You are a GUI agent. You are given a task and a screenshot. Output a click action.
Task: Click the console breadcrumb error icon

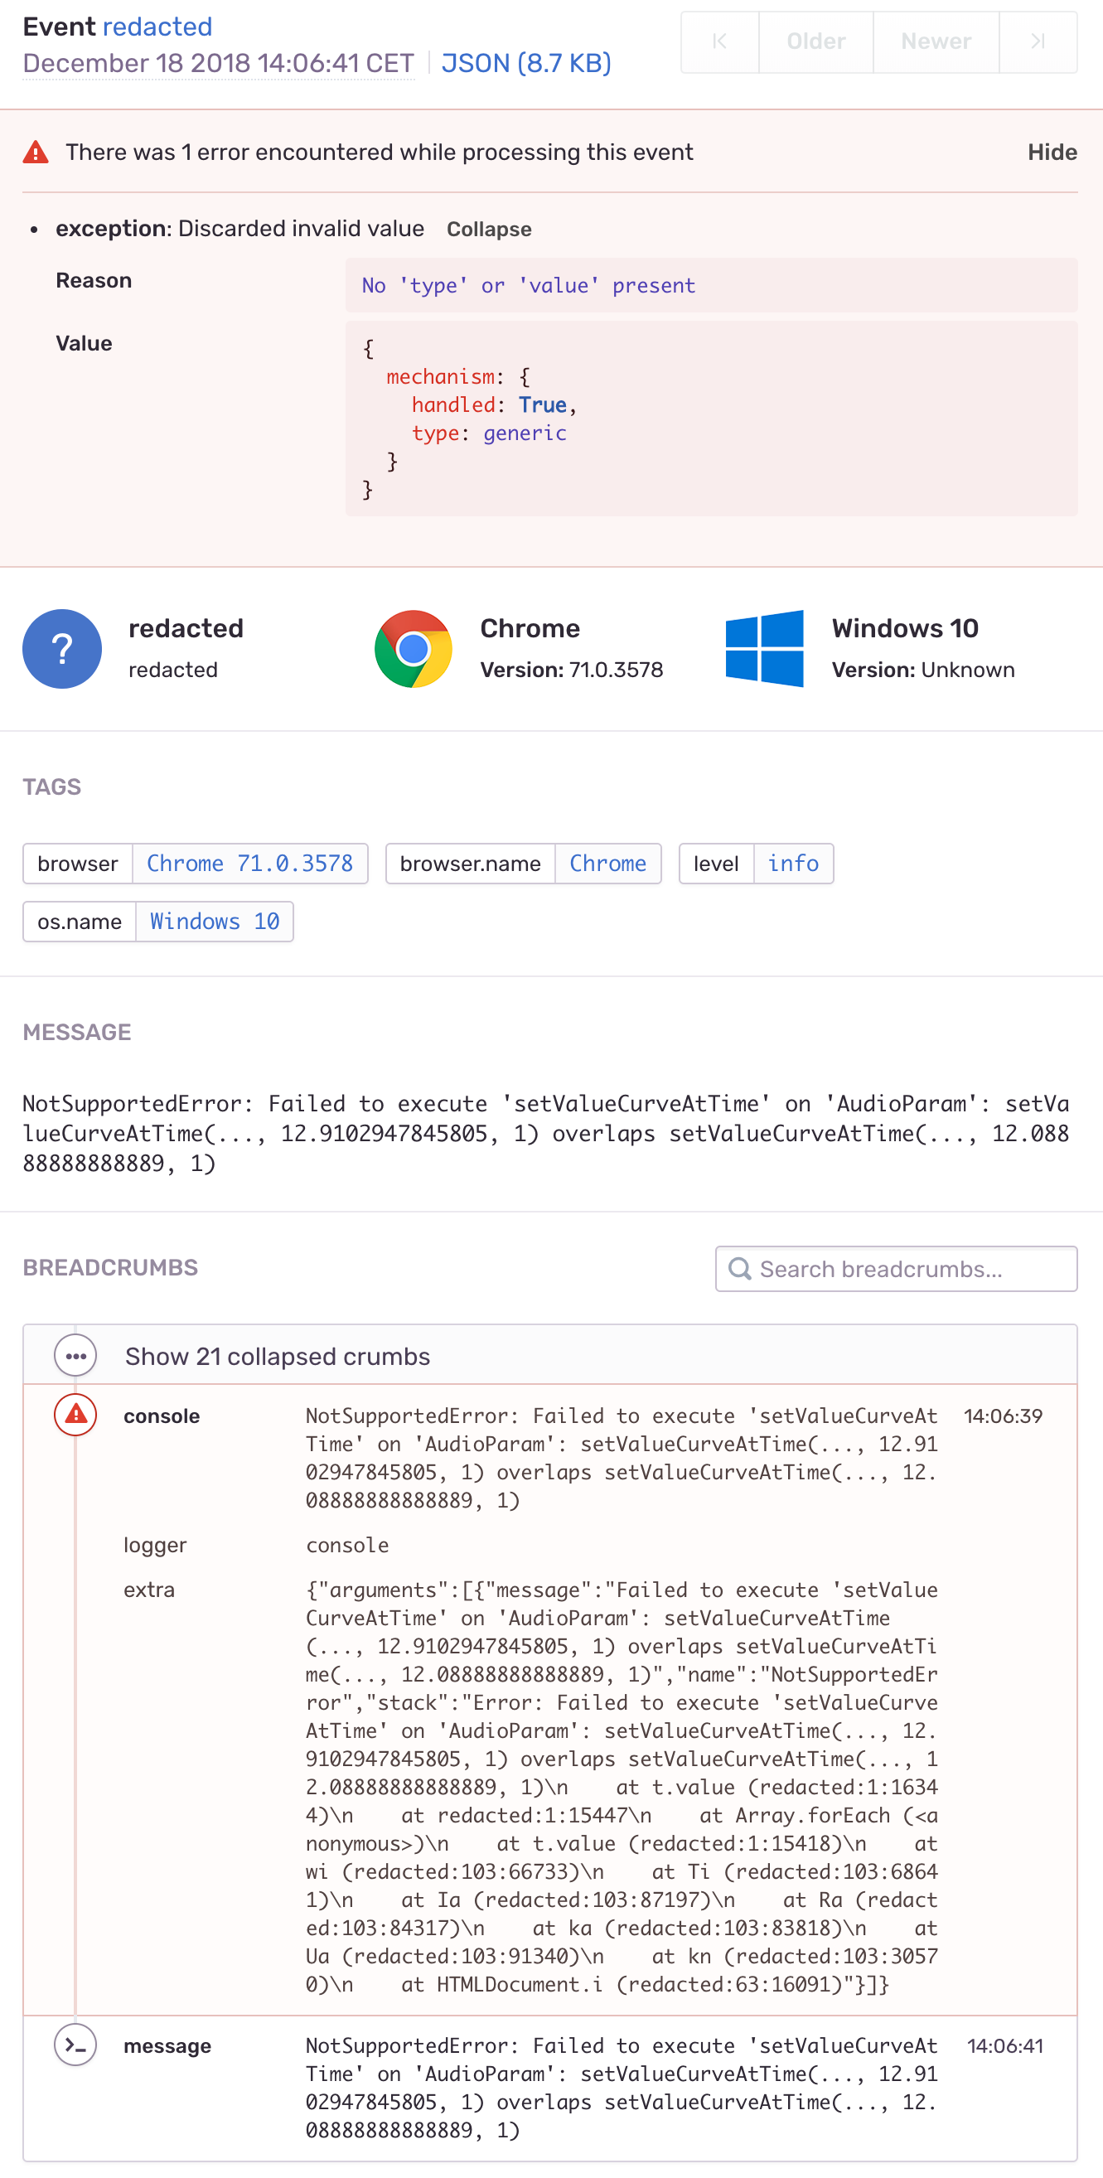click(x=75, y=1415)
